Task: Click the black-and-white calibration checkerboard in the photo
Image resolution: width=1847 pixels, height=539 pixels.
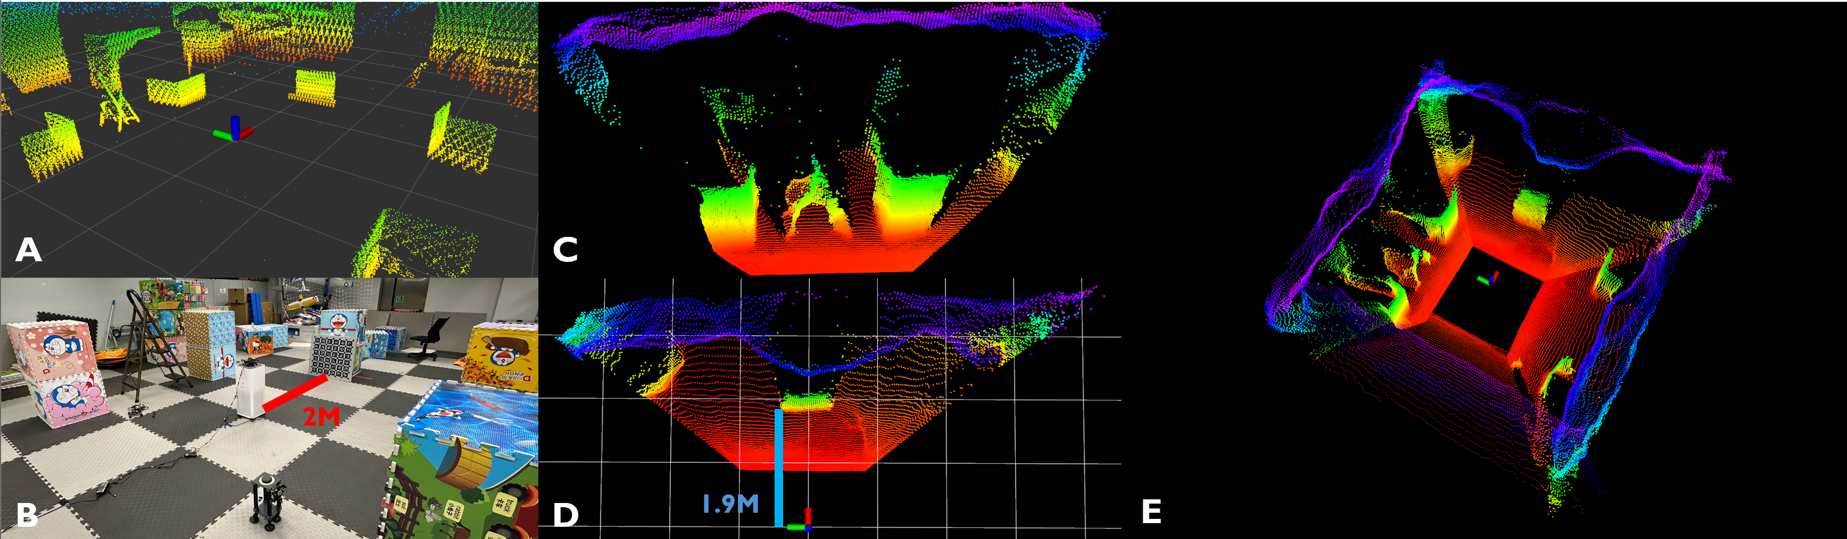Action: (333, 356)
